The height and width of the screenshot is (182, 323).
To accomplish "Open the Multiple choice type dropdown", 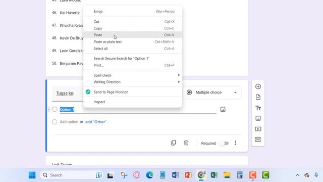I will click(x=212, y=93).
